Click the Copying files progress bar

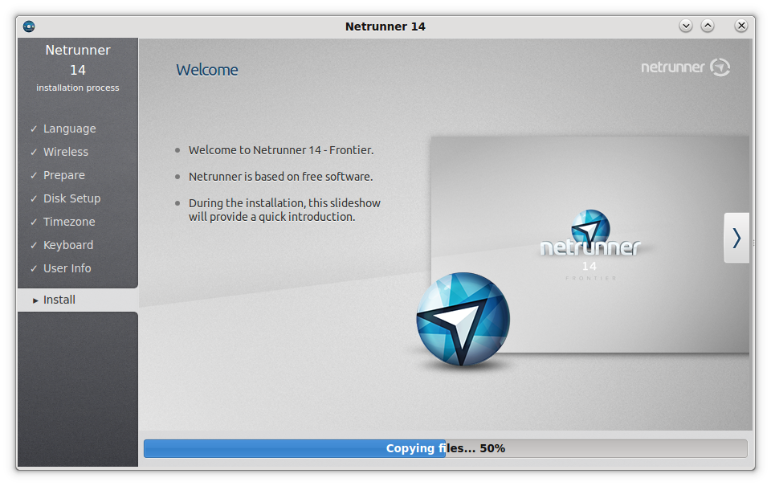pyautogui.click(x=446, y=448)
